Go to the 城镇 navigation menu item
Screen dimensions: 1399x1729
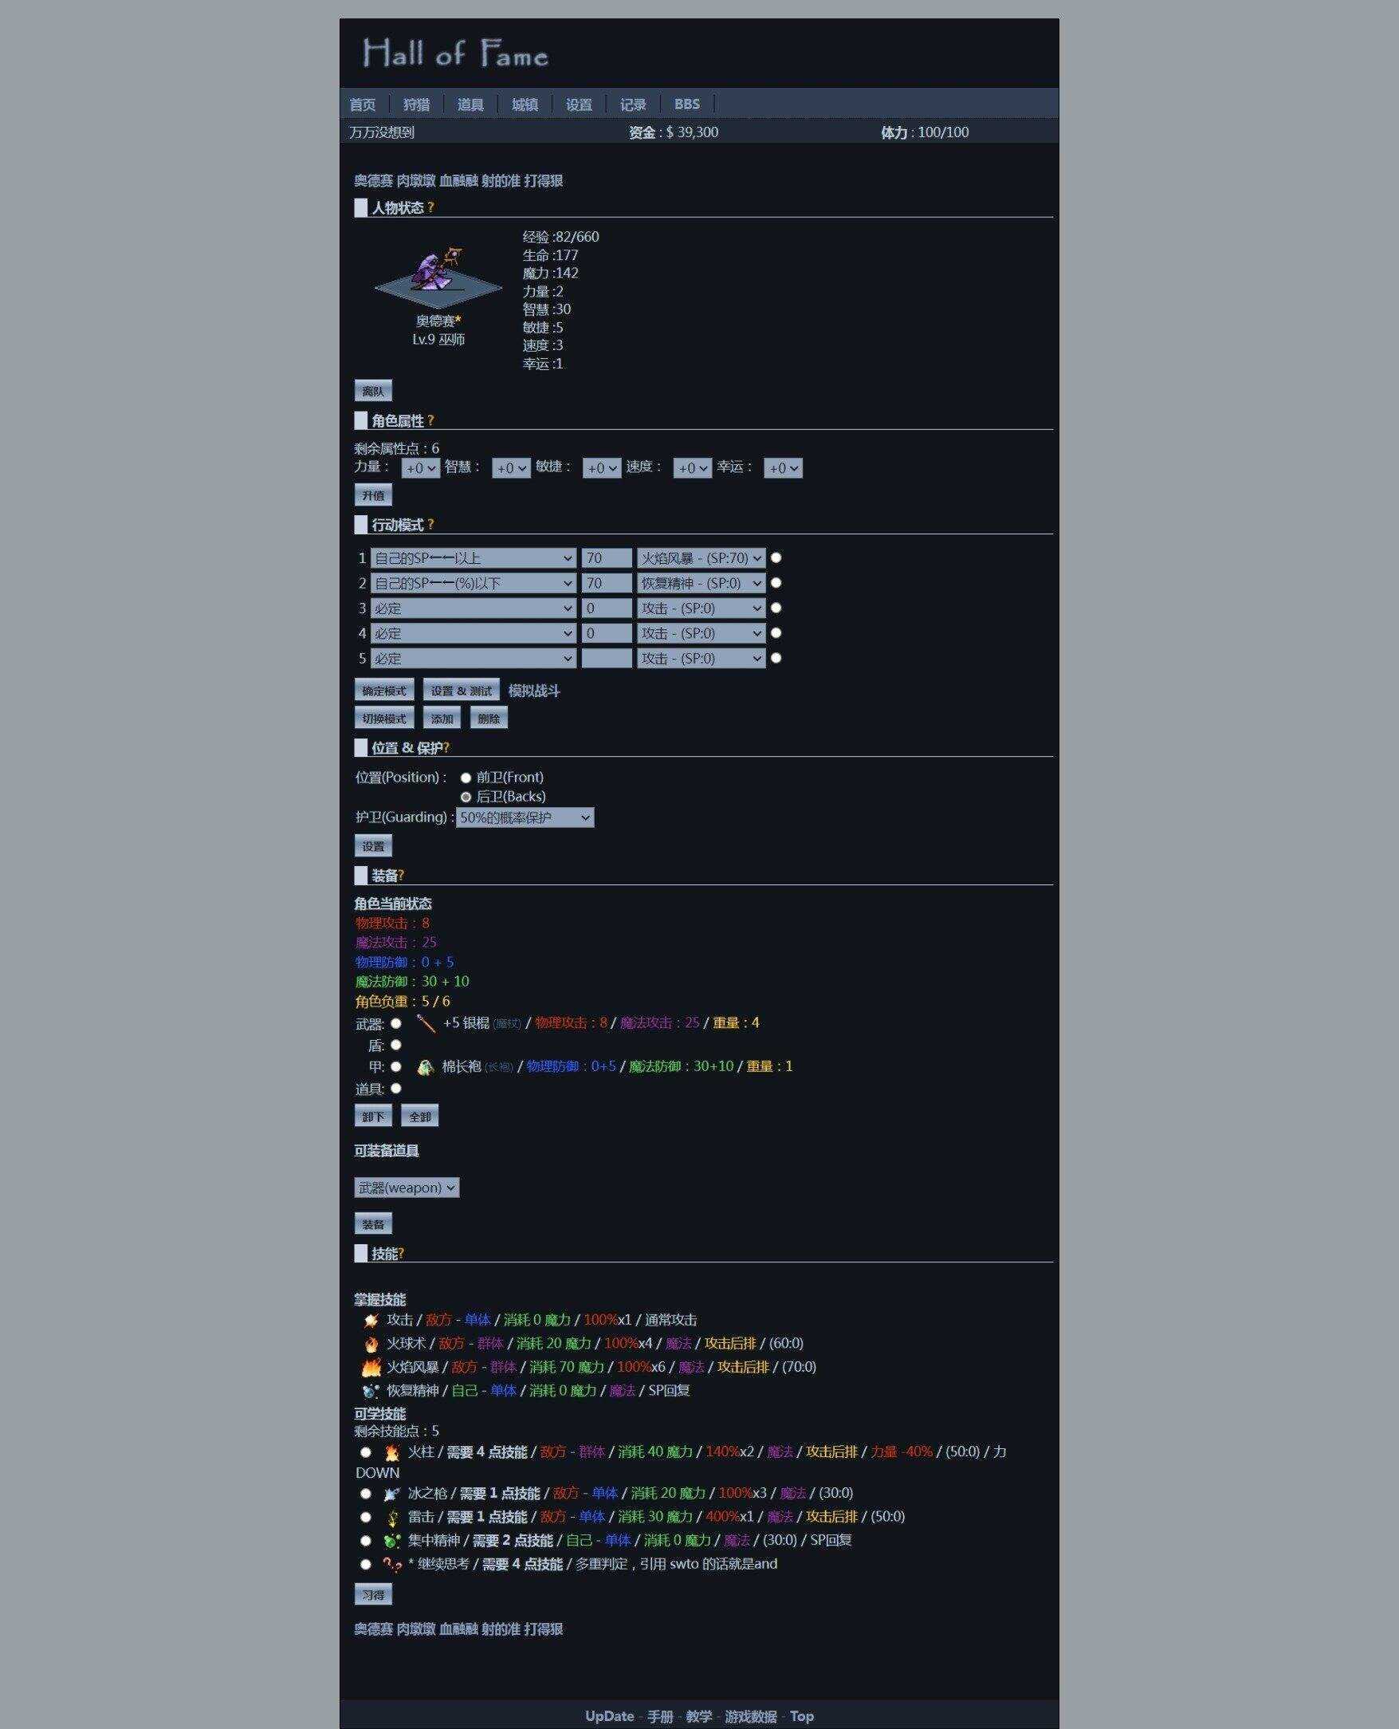point(525,104)
